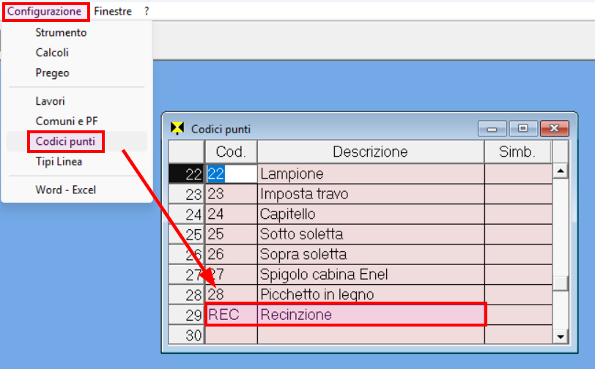Open Lavori from the dropdown menu
The width and height of the screenshot is (595, 369).
(x=50, y=101)
